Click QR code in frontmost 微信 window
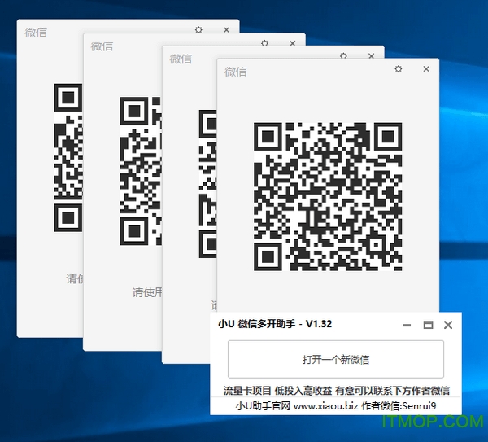 click(x=328, y=196)
